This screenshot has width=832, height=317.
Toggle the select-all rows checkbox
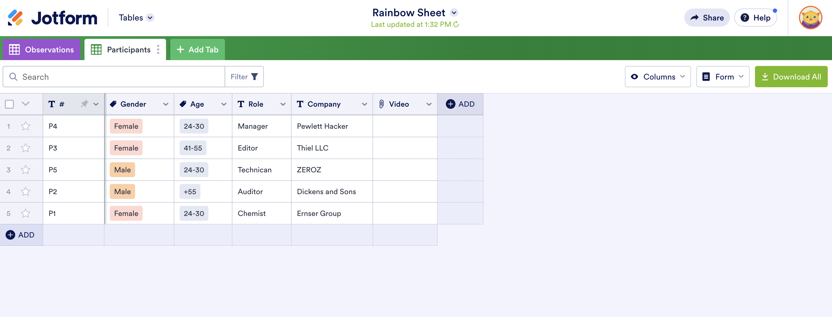pos(9,104)
